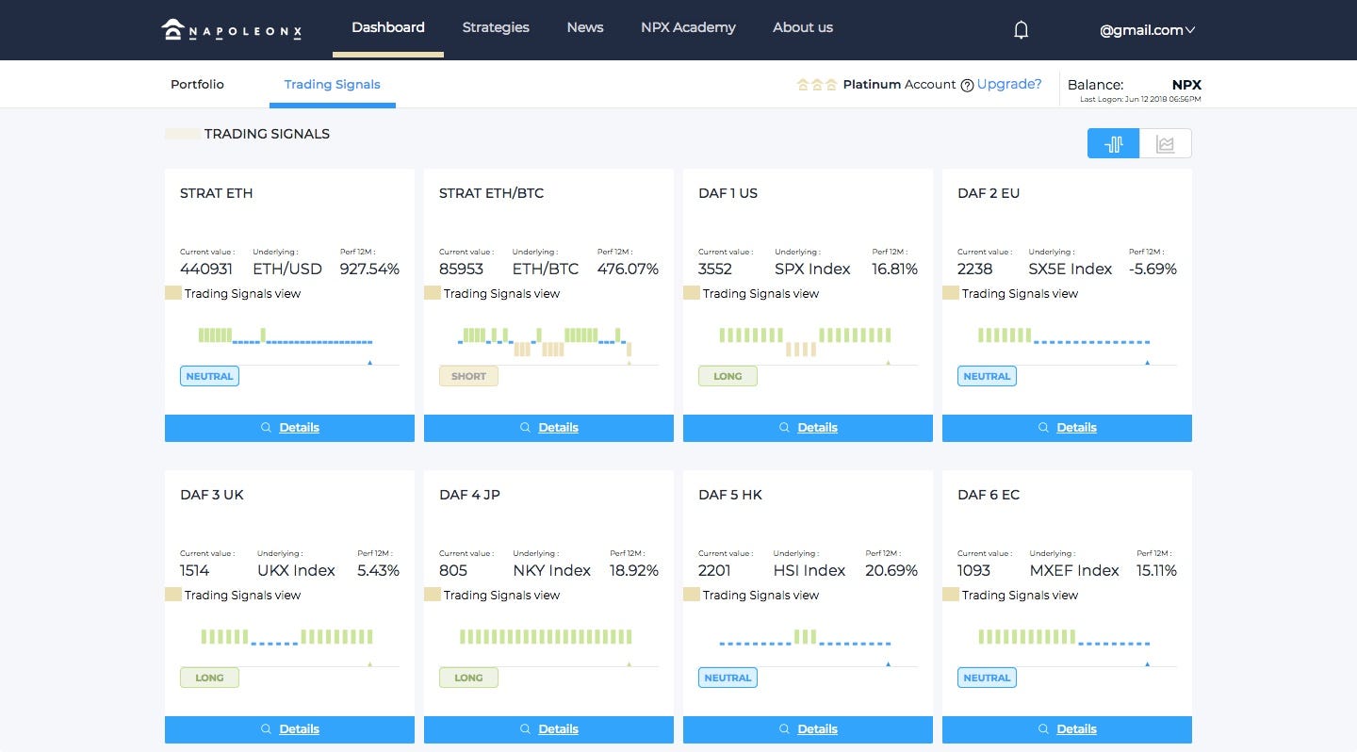The height and width of the screenshot is (752, 1357).
Task: Click the NEUTRAL badge on DAF 5 HK
Action: pos(728,678)
